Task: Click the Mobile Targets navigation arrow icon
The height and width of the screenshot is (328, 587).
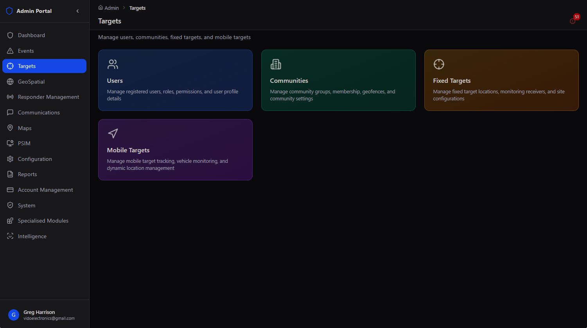Action: coord(113,134)
